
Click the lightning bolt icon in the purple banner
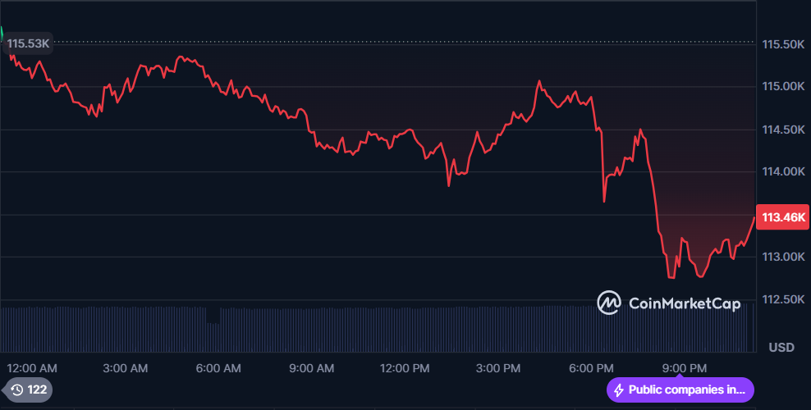[x=619, y=390]
